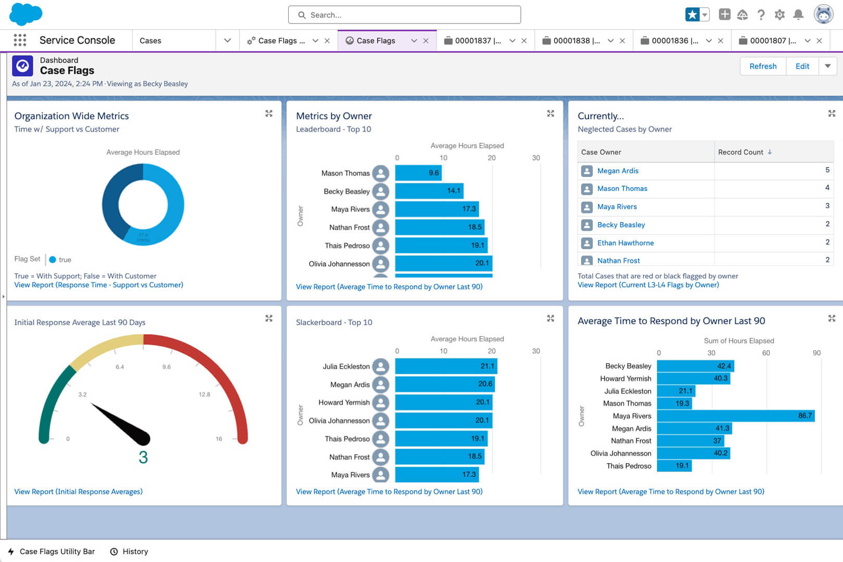This screenshot has height=562, width=843.
Task: Open the user profile avatar
Action: 823,15
